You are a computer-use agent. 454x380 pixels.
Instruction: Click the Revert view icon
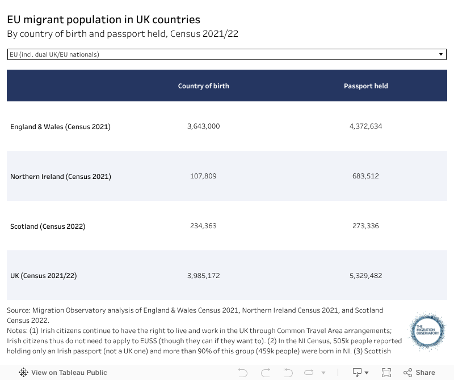[x=288, y=373]
